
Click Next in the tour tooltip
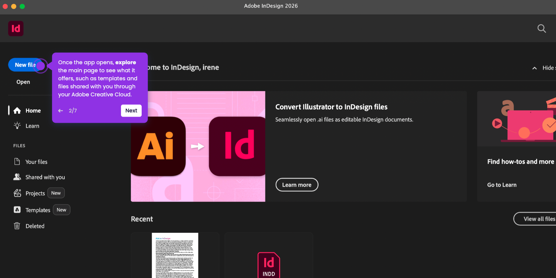(131, 111)
